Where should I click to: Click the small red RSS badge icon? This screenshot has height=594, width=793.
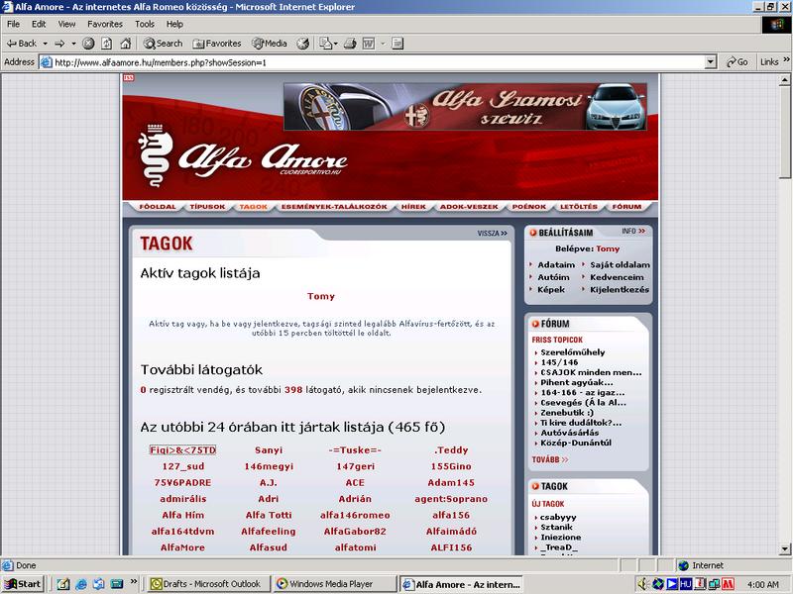tap(129, 77)
